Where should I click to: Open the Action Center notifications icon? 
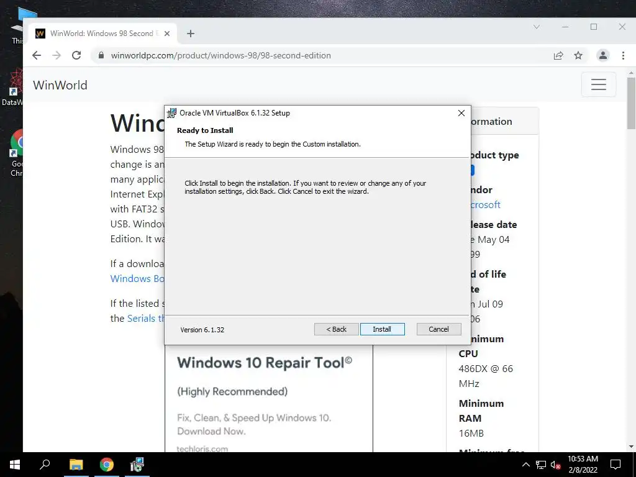(x=616, y=465)
